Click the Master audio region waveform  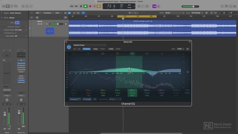(x=152, y=28)
